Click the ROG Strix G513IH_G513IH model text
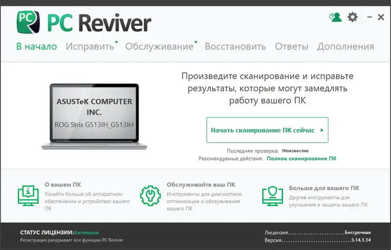 [x=94, y=125]
